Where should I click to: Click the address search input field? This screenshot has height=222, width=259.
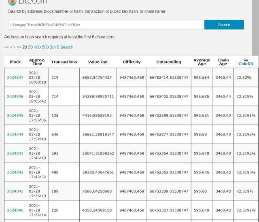(106, 25)
